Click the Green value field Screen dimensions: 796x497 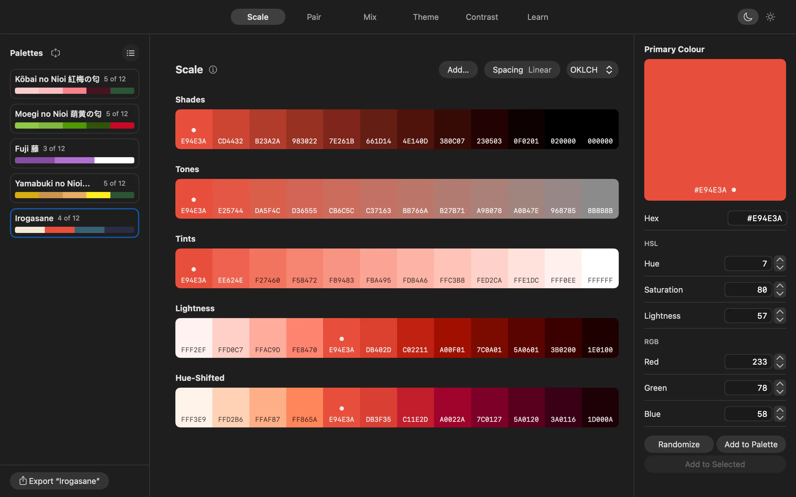tap(748, 388)
